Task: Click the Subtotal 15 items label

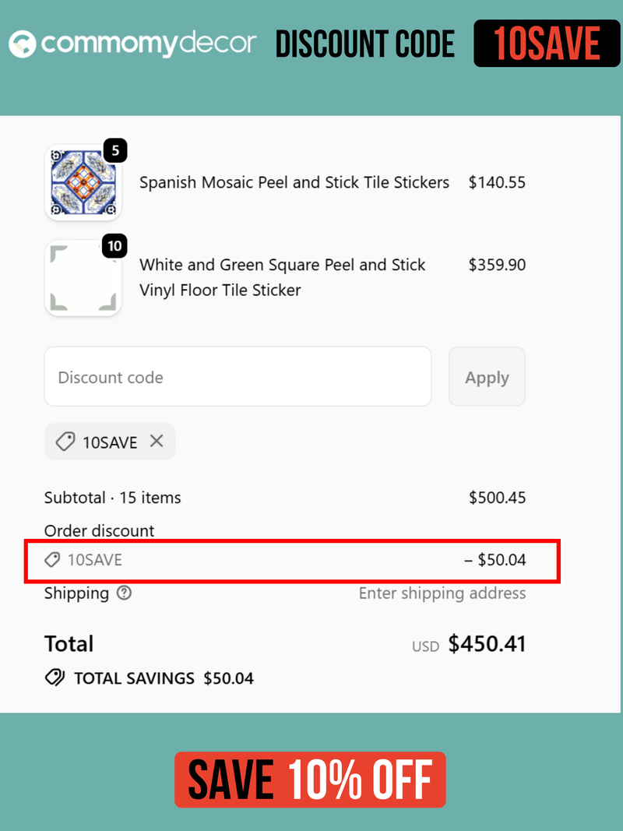Action: click(x=112, y=497)
